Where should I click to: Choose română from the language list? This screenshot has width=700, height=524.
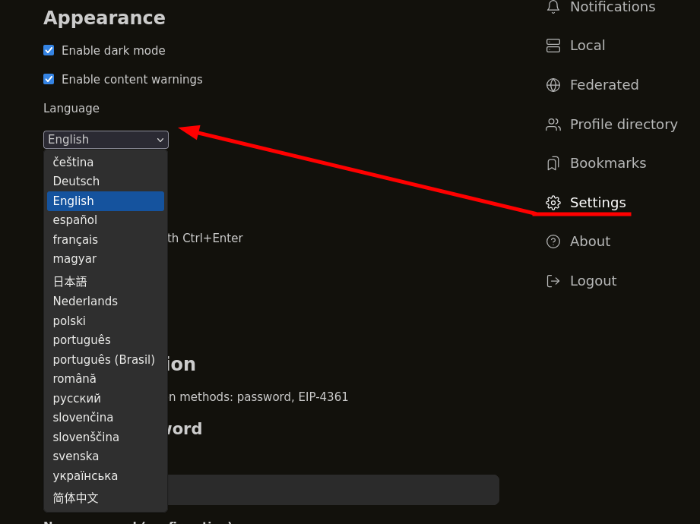click(x=106, y=379)
